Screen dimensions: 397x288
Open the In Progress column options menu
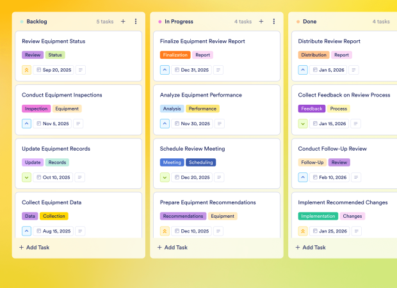[274, 21]
